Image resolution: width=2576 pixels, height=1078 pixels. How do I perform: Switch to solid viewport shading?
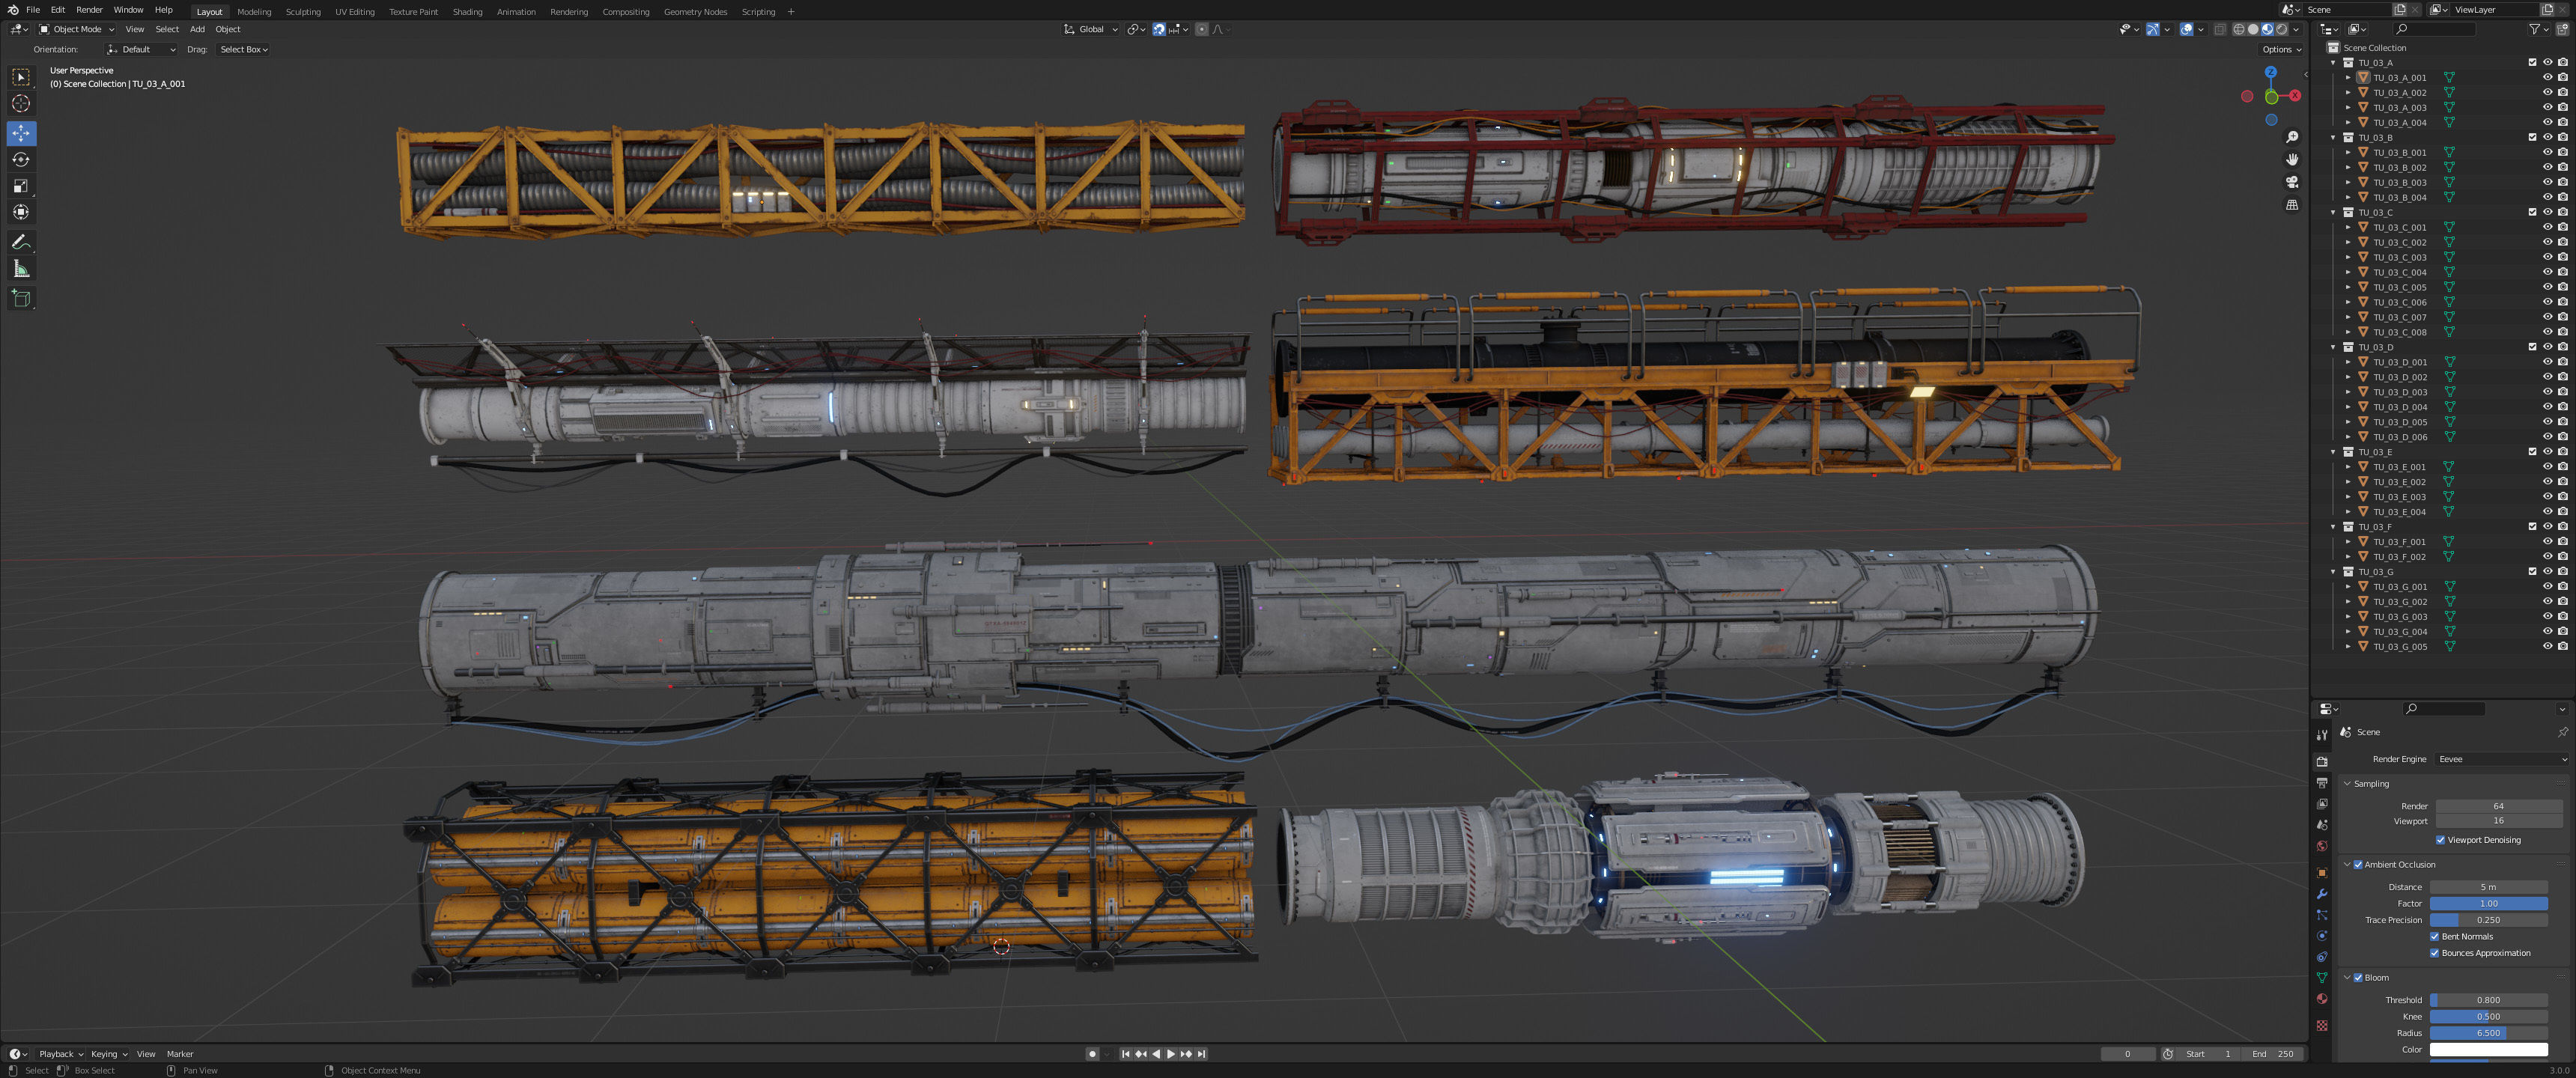(x=2253, y=29)
